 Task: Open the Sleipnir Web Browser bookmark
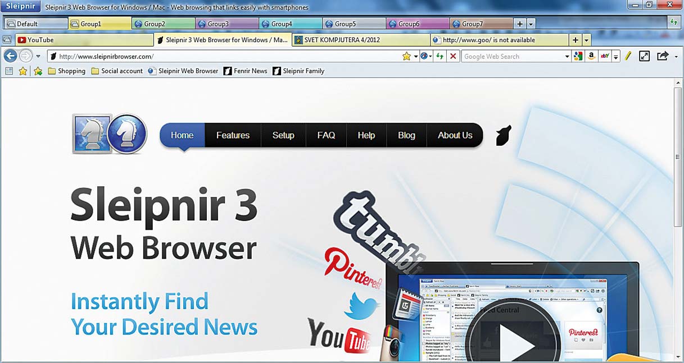point(183,71)
